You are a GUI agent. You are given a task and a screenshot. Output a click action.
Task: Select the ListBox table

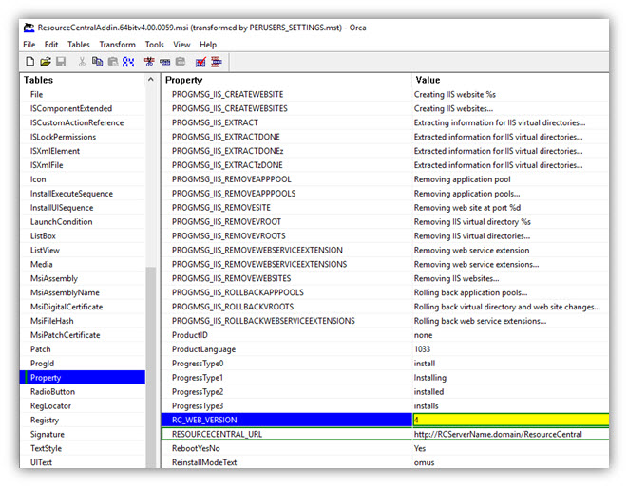click(43, 236)
